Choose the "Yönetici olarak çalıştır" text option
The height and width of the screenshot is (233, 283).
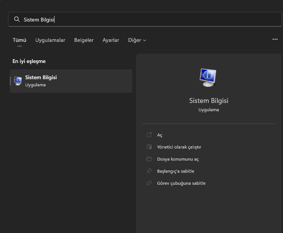click(x=179, y=147)
